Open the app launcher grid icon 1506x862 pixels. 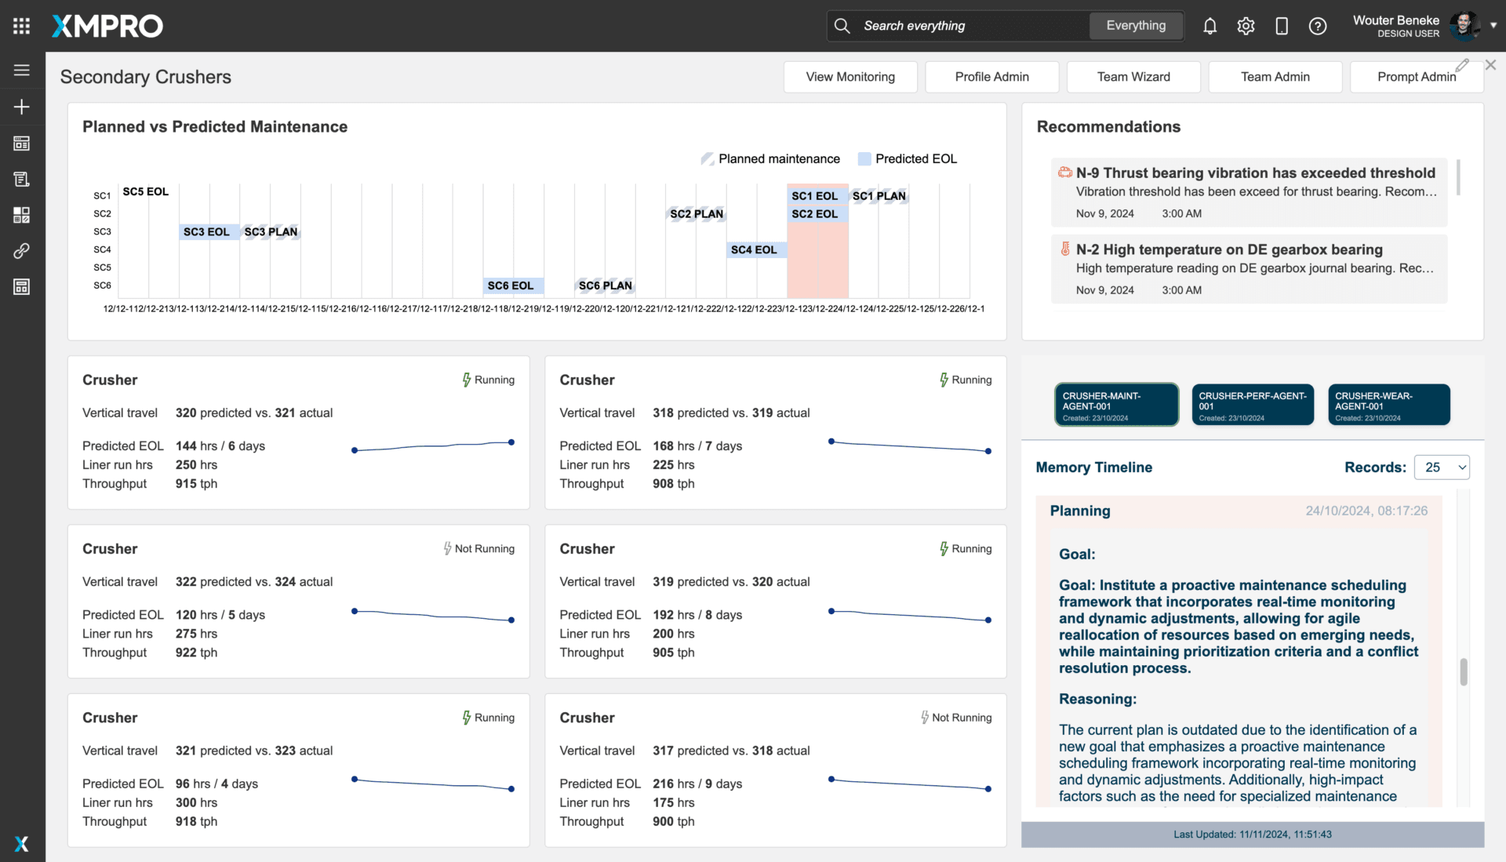pos(21,26)
